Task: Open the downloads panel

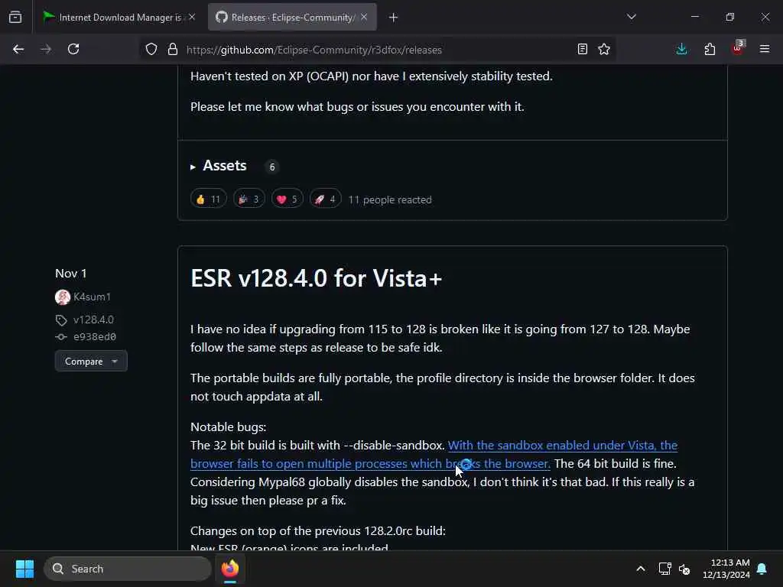Action: [x=681, y=49]
